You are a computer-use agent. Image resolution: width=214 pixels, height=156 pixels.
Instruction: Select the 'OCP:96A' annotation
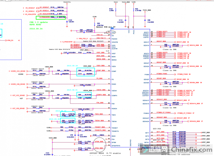157,129
